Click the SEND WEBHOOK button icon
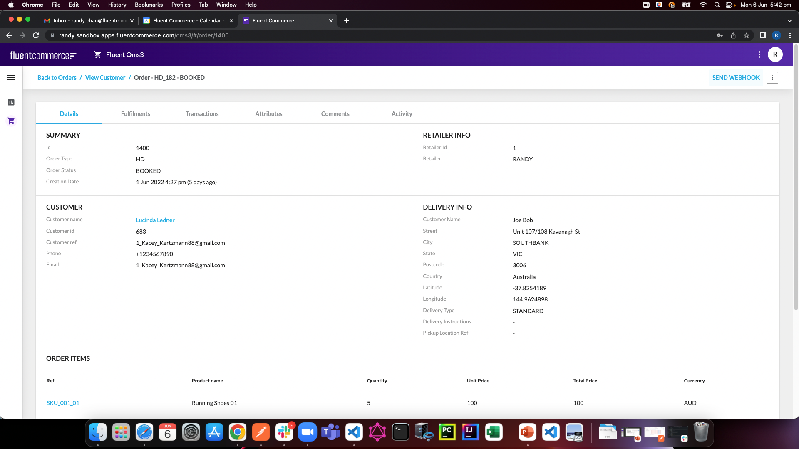 tap(735, 77)
